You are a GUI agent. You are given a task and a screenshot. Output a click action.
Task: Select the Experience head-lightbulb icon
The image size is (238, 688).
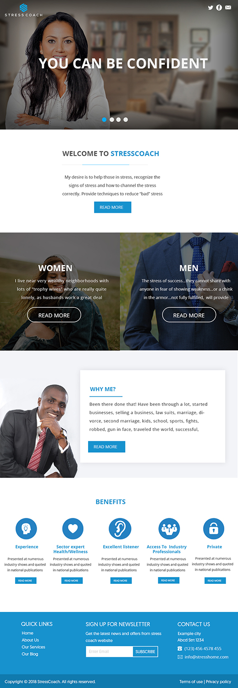click(x=26, y=529)
